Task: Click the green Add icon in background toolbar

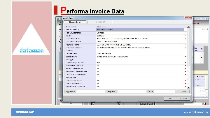Action: (x=60, y=23)
